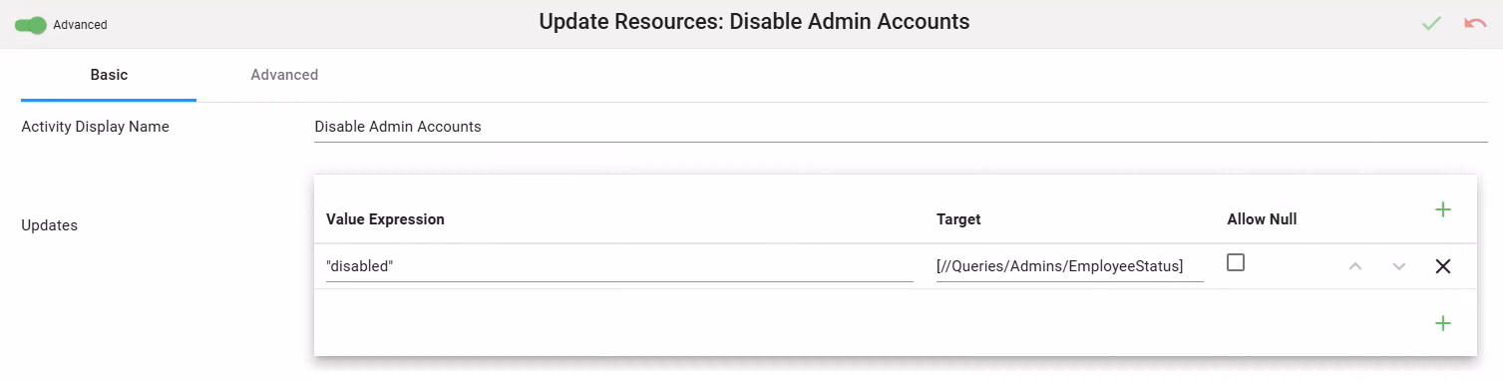Edit the Activity Display Name field
Screen dimensions: 1503x382
(x=901, y=128)
